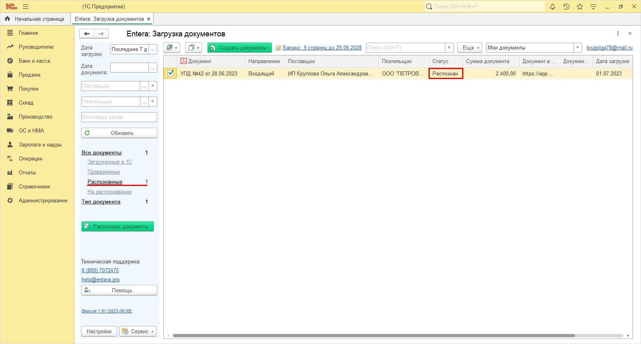Open service menu lines icon in title bar
This screenshot has height=344, width=641.
pyautogui.click(x=593, y=7)
